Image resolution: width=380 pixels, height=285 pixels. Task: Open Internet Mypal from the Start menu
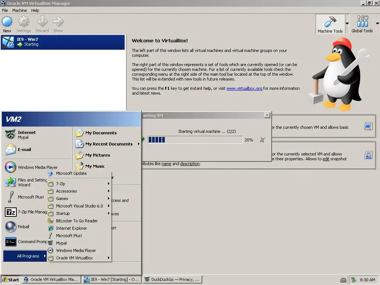[x=37, y=135]
